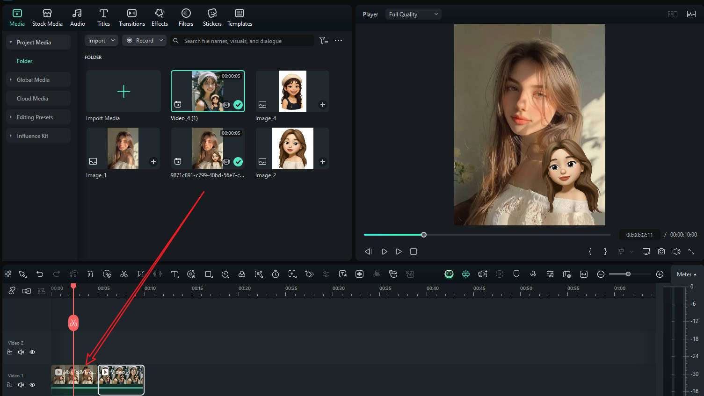Click the Snapshot camera icon in player

(661, 252)
